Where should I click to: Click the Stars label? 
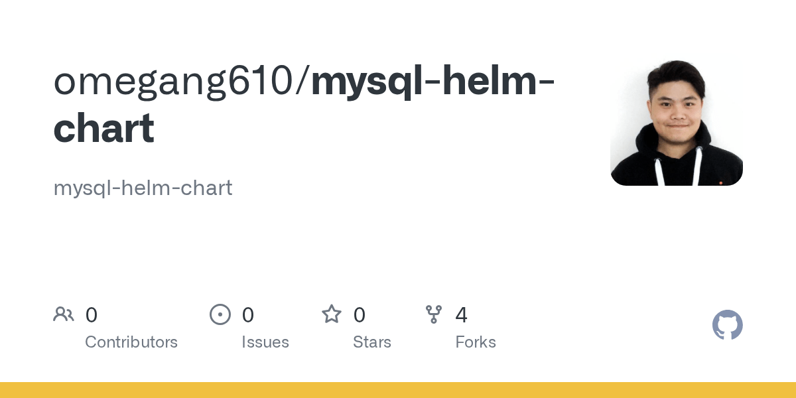372,342
